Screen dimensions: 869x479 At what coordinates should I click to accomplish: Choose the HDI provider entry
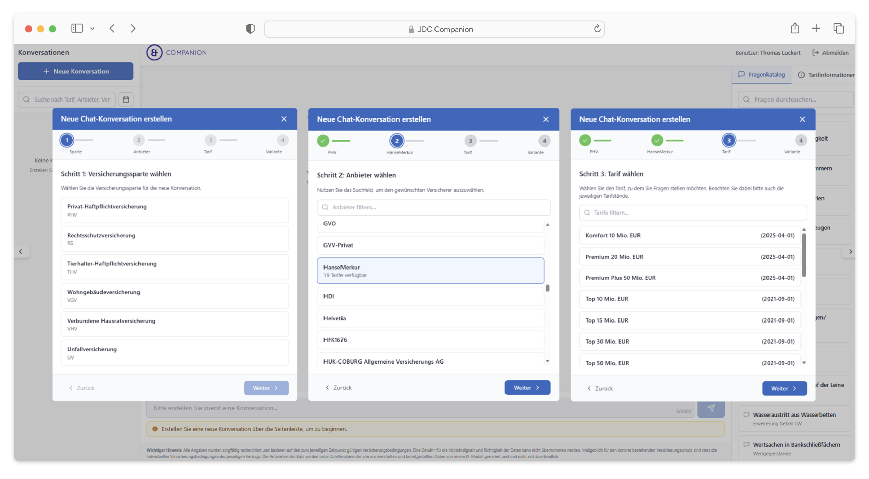tap(430, 296)
